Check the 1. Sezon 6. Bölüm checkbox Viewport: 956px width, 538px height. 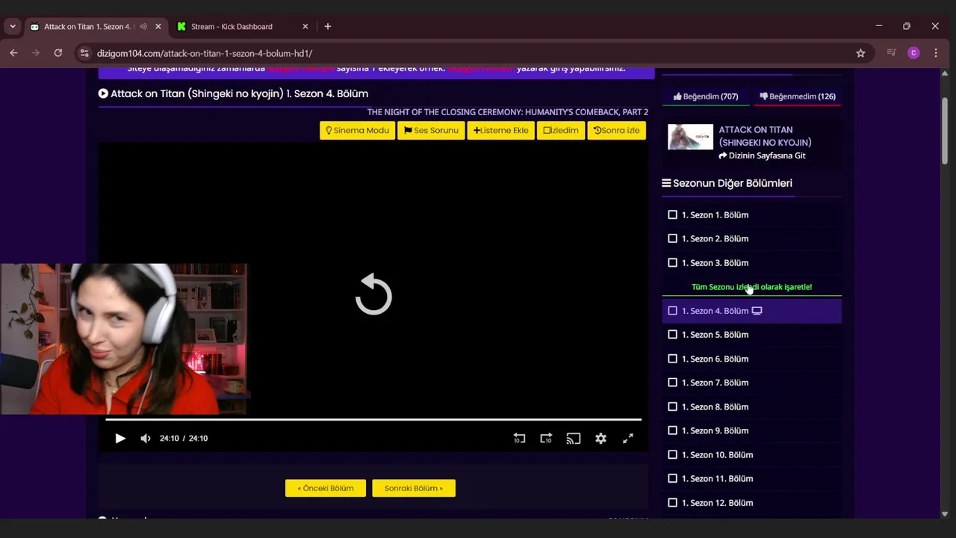pyautogui.click(x=672, y=359)
